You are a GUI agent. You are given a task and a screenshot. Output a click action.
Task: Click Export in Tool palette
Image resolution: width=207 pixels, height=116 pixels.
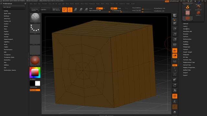click(x=185, y=75)
